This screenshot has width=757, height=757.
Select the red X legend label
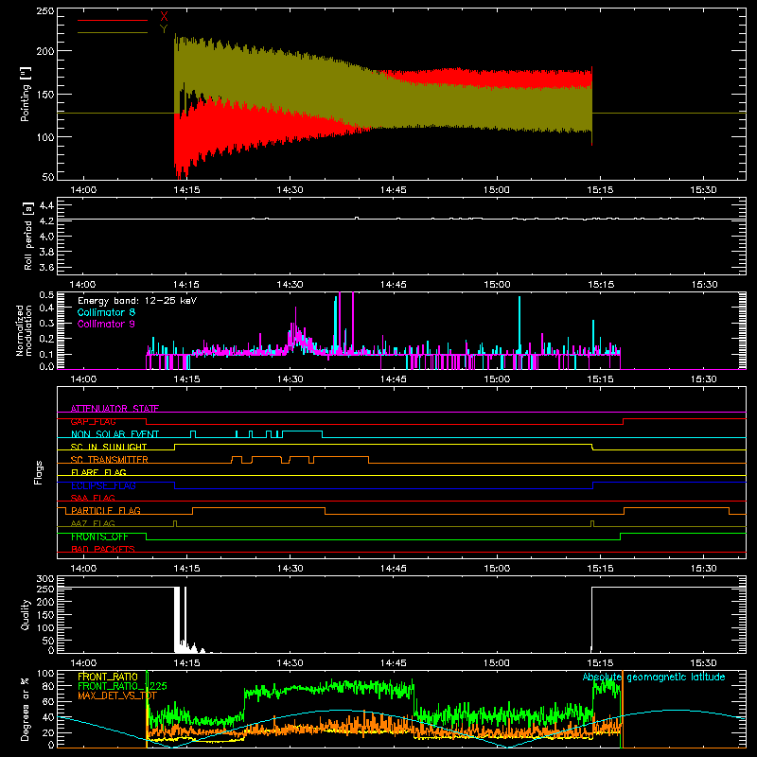(x=164, y=17)
